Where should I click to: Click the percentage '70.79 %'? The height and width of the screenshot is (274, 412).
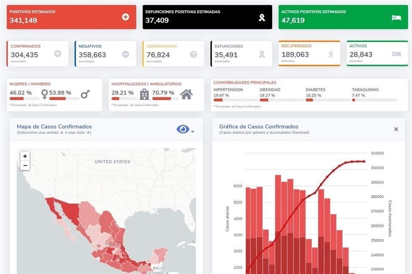(163, 93)
